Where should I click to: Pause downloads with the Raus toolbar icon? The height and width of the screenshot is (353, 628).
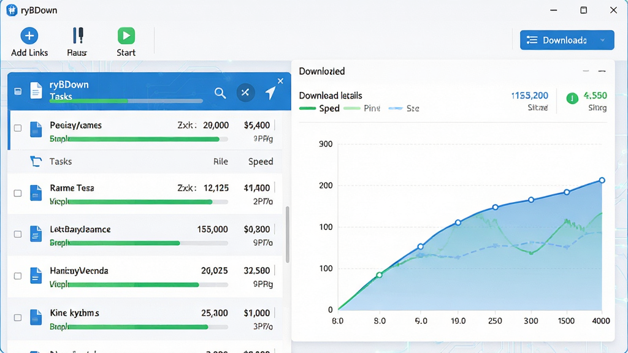pos(78,35)
